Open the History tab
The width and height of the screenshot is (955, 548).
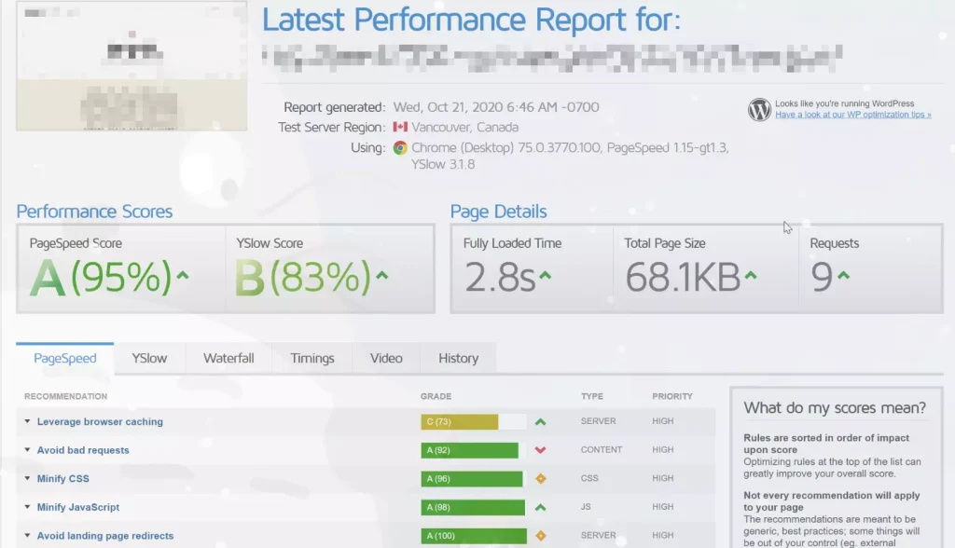[458, 358]
